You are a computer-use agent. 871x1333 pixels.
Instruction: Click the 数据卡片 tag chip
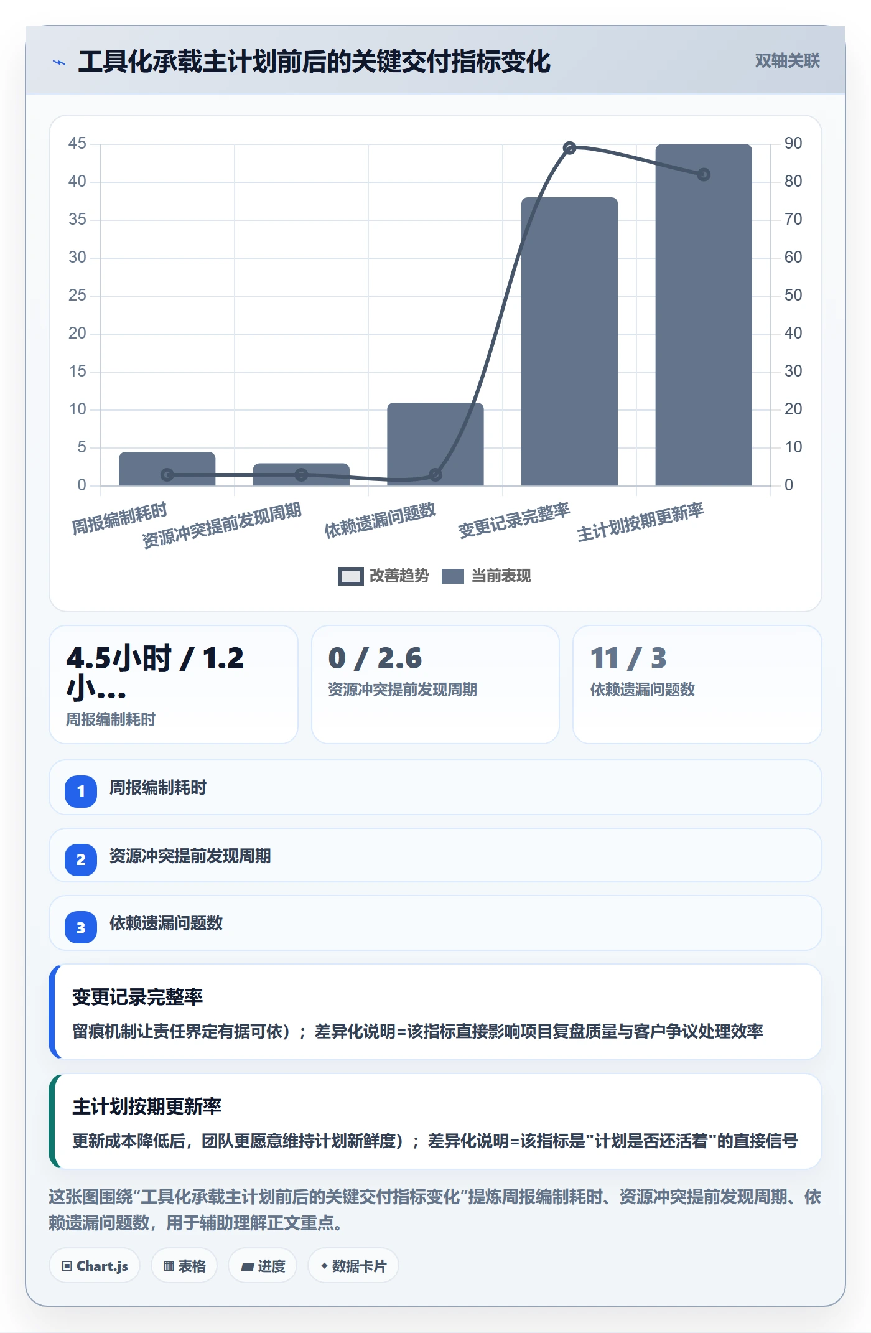pyautogui.click(x=353, y=1266)
